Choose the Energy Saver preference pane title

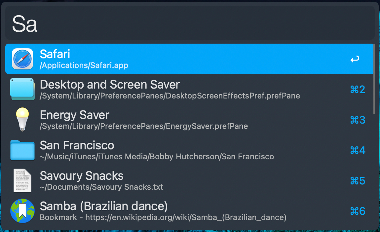click(74, 115)
